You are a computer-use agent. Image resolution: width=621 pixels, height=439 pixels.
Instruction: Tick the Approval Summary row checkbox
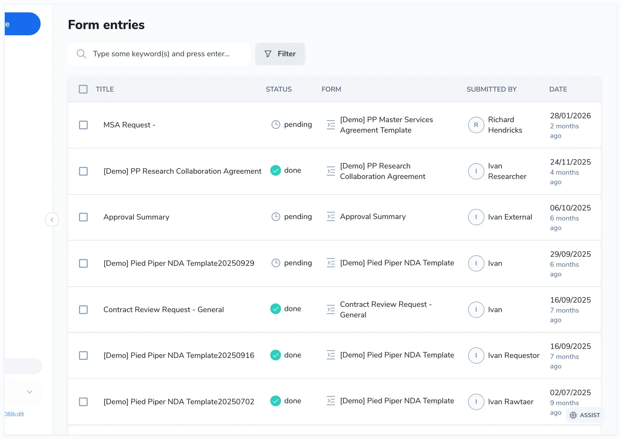(x=83, y=217)
